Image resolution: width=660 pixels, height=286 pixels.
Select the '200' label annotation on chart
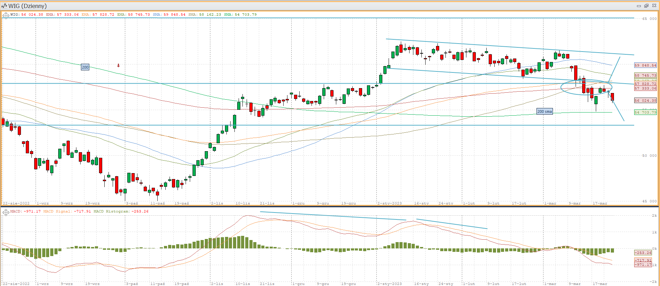click(x=85, y=67)
